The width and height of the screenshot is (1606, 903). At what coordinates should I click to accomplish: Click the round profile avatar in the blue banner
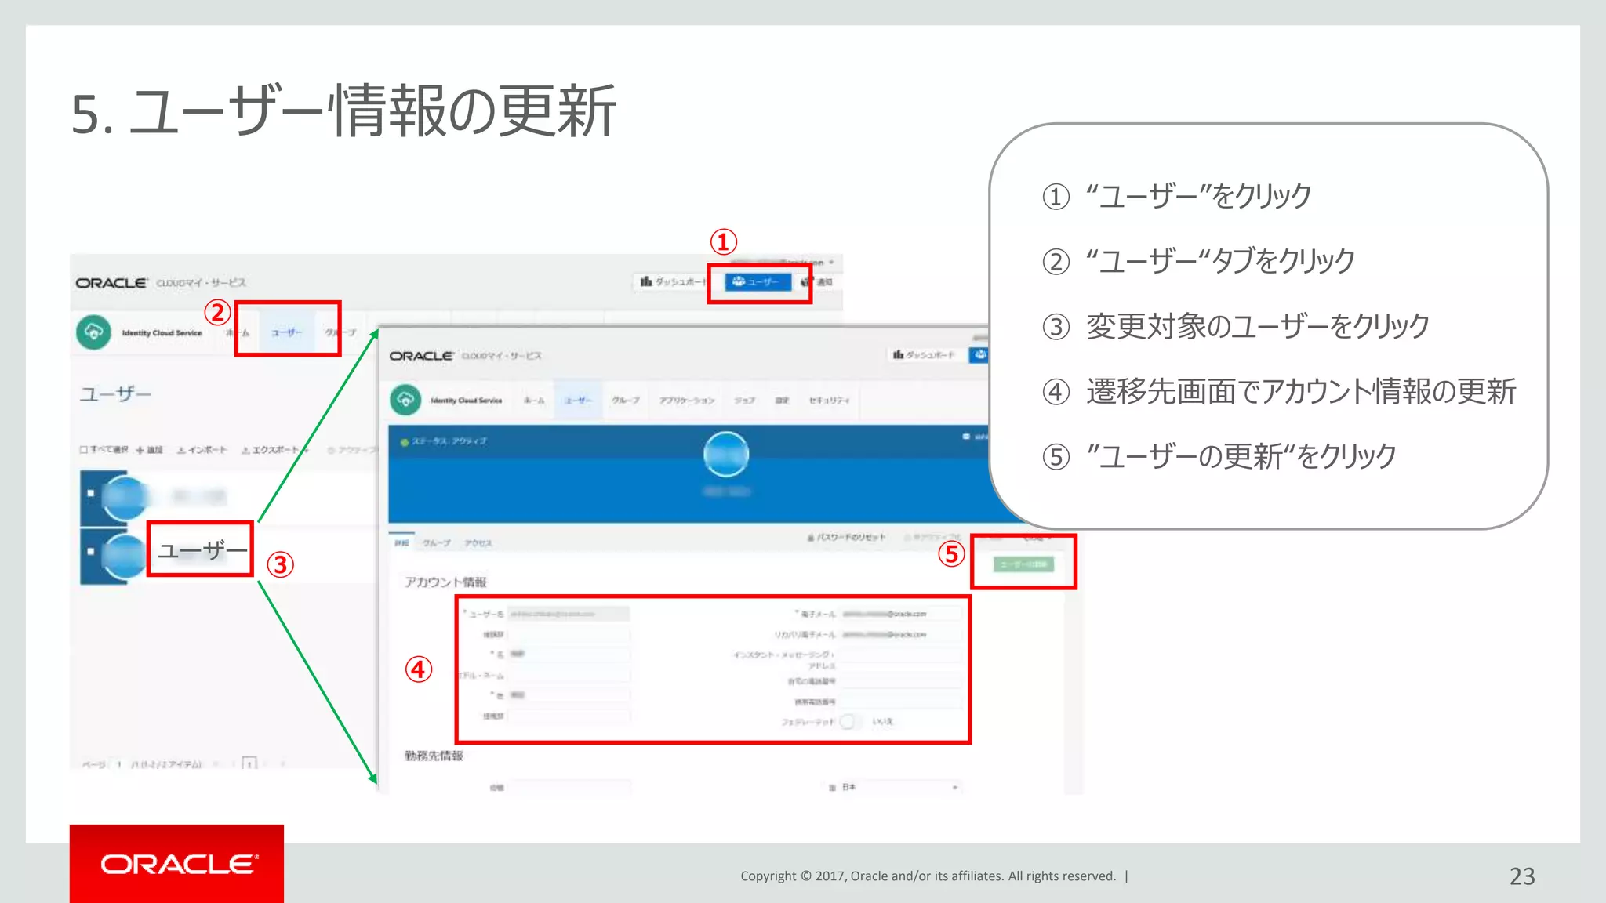click(x=726, y=454)
